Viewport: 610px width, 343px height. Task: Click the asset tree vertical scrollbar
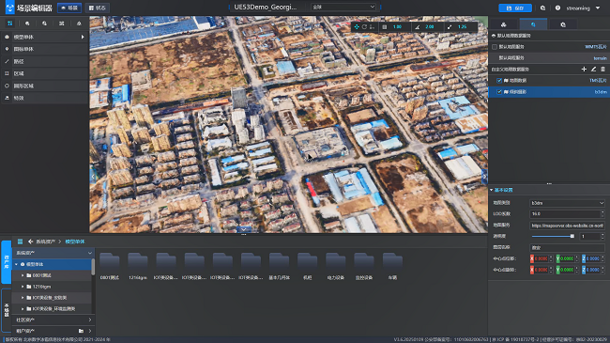click(x=93, y=267)
